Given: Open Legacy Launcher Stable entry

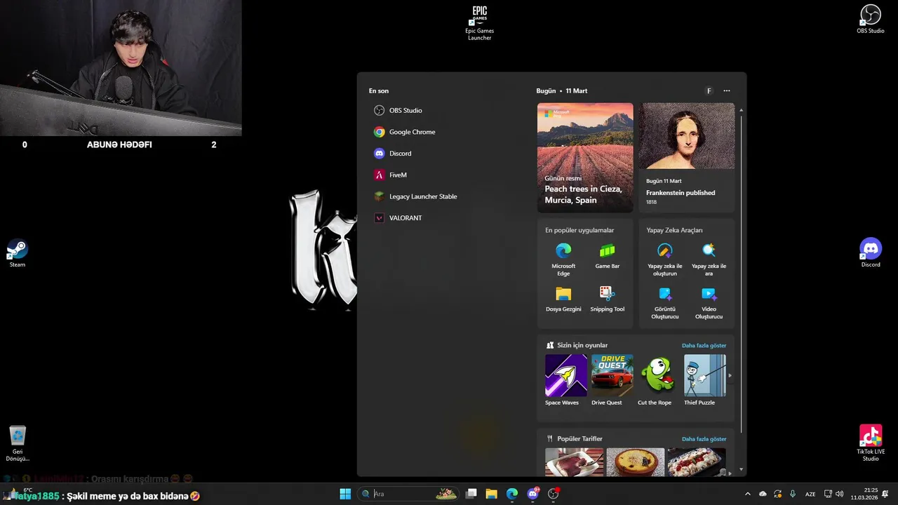Looking at the screenshot, I should pyautogui.click(x=415, y=196).
